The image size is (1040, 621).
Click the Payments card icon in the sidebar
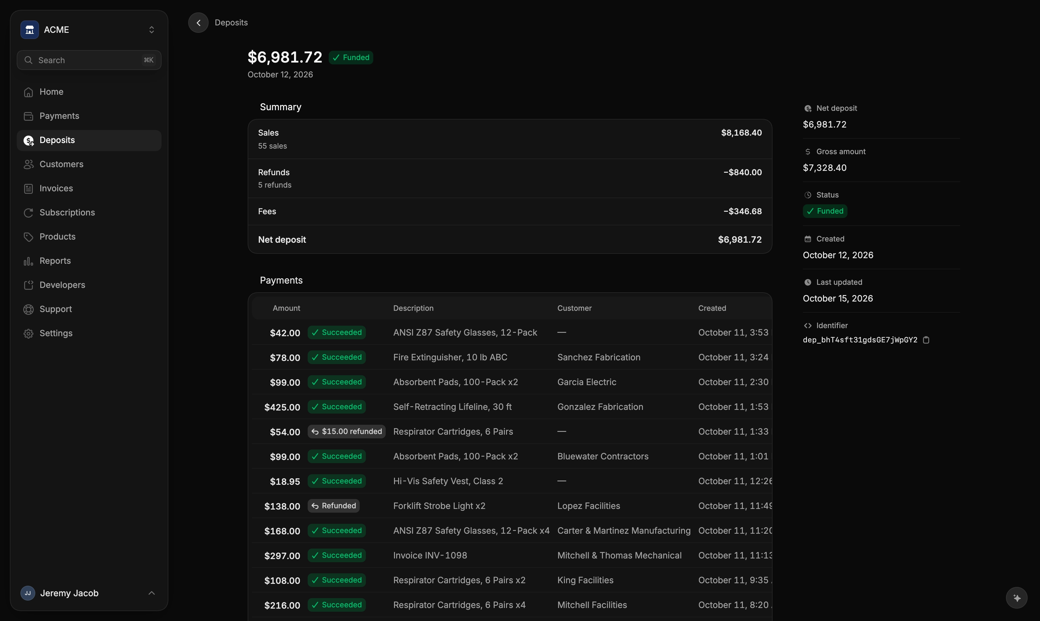pyautogui.click(x=28, y=116)
